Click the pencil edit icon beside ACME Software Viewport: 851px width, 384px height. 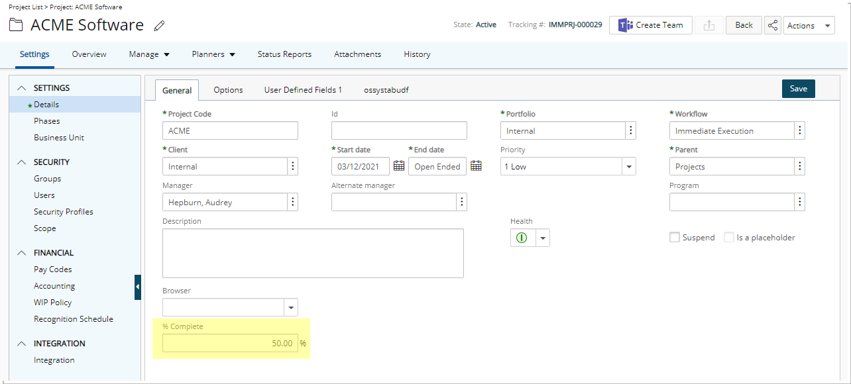pos(159,26)
